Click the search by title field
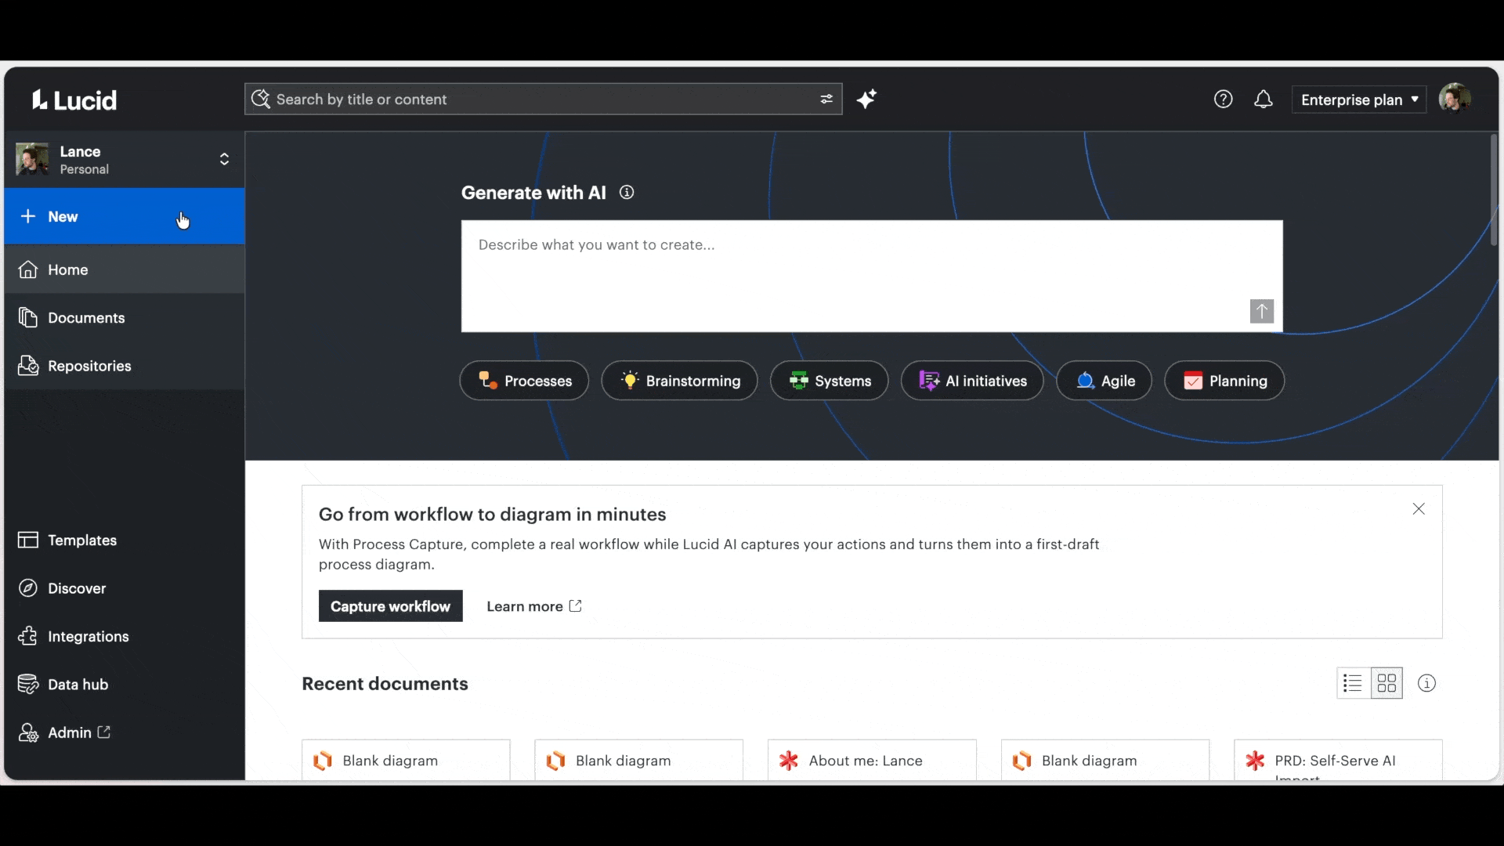The height and width of the screenshot is (846, 1504). 543,99
